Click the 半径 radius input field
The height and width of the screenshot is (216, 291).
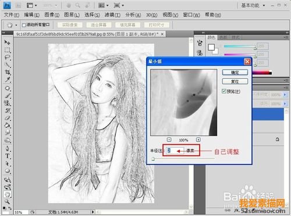(x=175, y=151)
